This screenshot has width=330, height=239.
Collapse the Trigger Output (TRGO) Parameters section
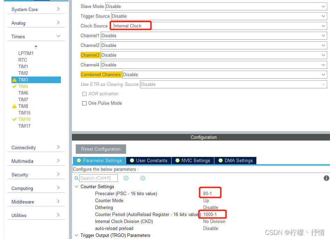(77, 236)
